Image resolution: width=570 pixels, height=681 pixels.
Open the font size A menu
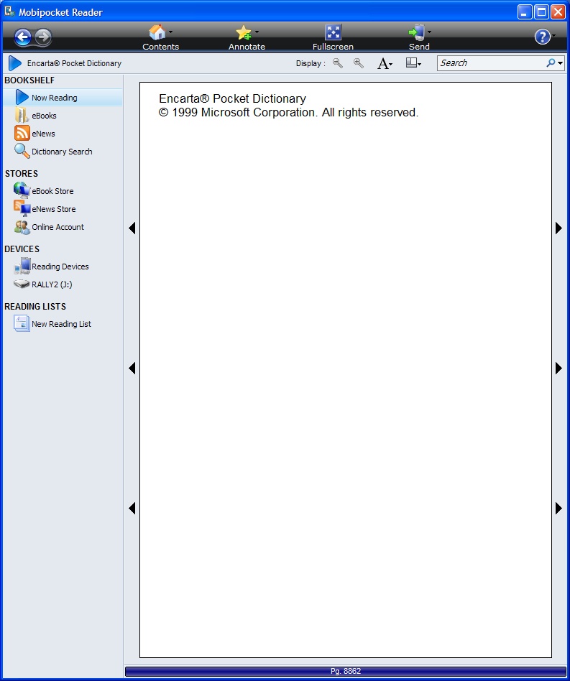click(x=385, y=64)
